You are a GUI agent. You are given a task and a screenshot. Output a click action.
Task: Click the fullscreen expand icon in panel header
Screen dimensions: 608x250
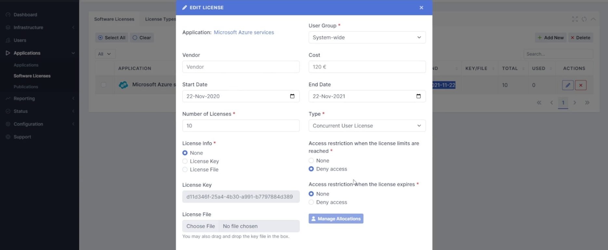[x=575, y=19]
